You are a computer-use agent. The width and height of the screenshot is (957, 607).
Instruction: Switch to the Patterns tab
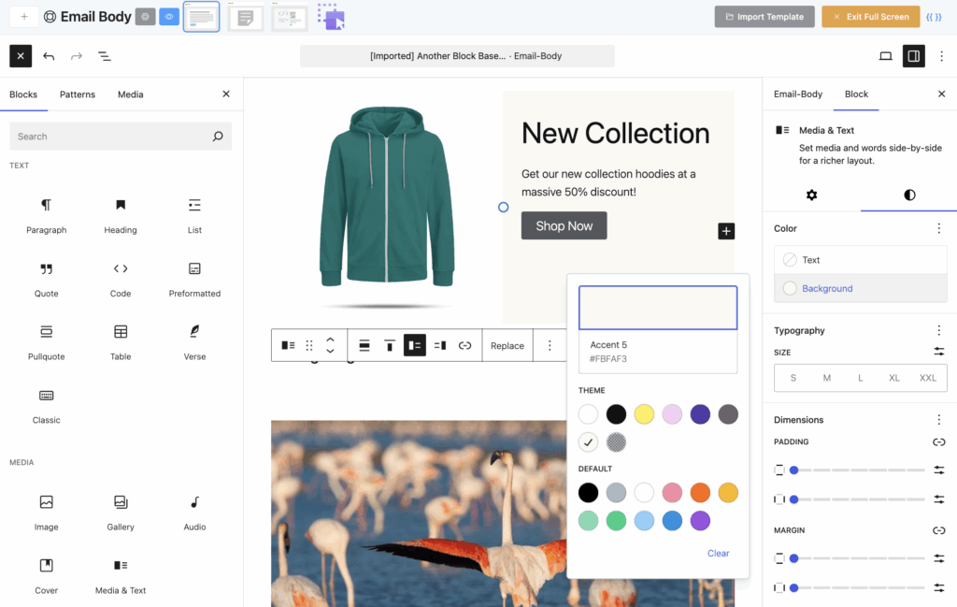pos(78,94)
